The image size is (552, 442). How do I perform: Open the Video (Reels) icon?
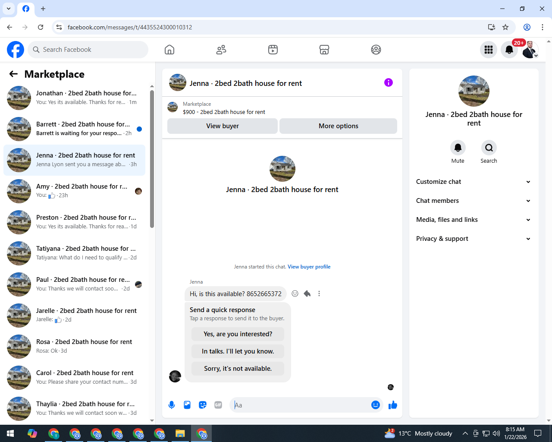273,50
